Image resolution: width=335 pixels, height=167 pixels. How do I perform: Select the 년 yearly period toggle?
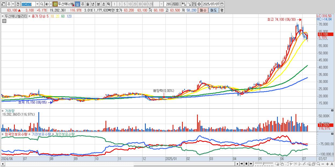tap(93, 4)
